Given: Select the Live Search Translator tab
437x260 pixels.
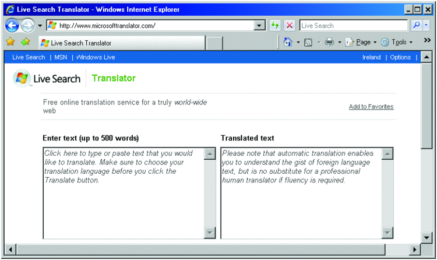Looking at the screenshot, I should click(122, 43).
